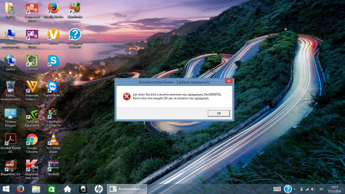Select the VideoReDo TVSuite V4 icon

pyautogui.click(x=53, y=117)
